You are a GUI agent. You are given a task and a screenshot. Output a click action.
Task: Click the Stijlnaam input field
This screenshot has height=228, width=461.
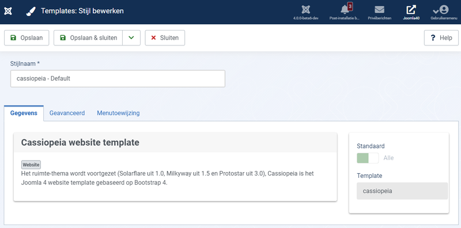[x=118, y=78]
